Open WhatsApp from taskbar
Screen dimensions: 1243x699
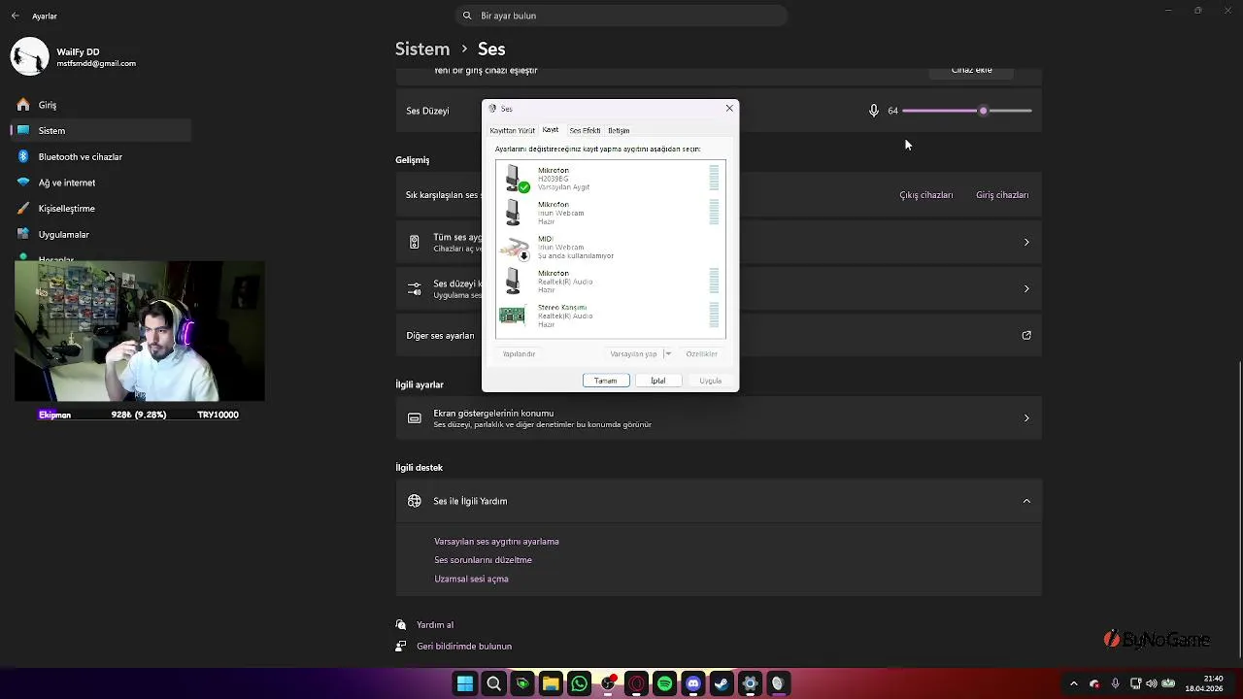(x=579, y=683)
